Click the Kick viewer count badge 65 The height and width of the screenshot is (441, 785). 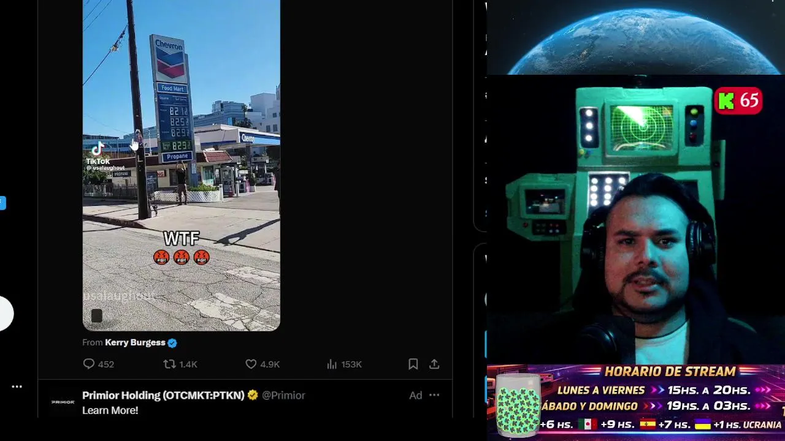click(x=738, y=100)
